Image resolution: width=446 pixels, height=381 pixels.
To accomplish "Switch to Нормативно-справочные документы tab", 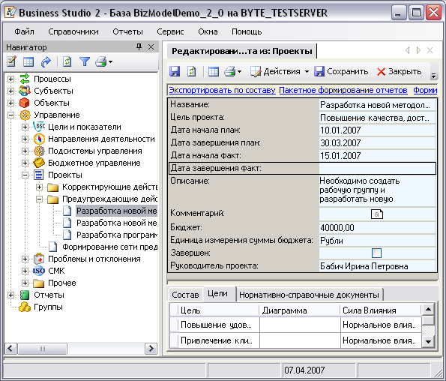I will 309,295.
